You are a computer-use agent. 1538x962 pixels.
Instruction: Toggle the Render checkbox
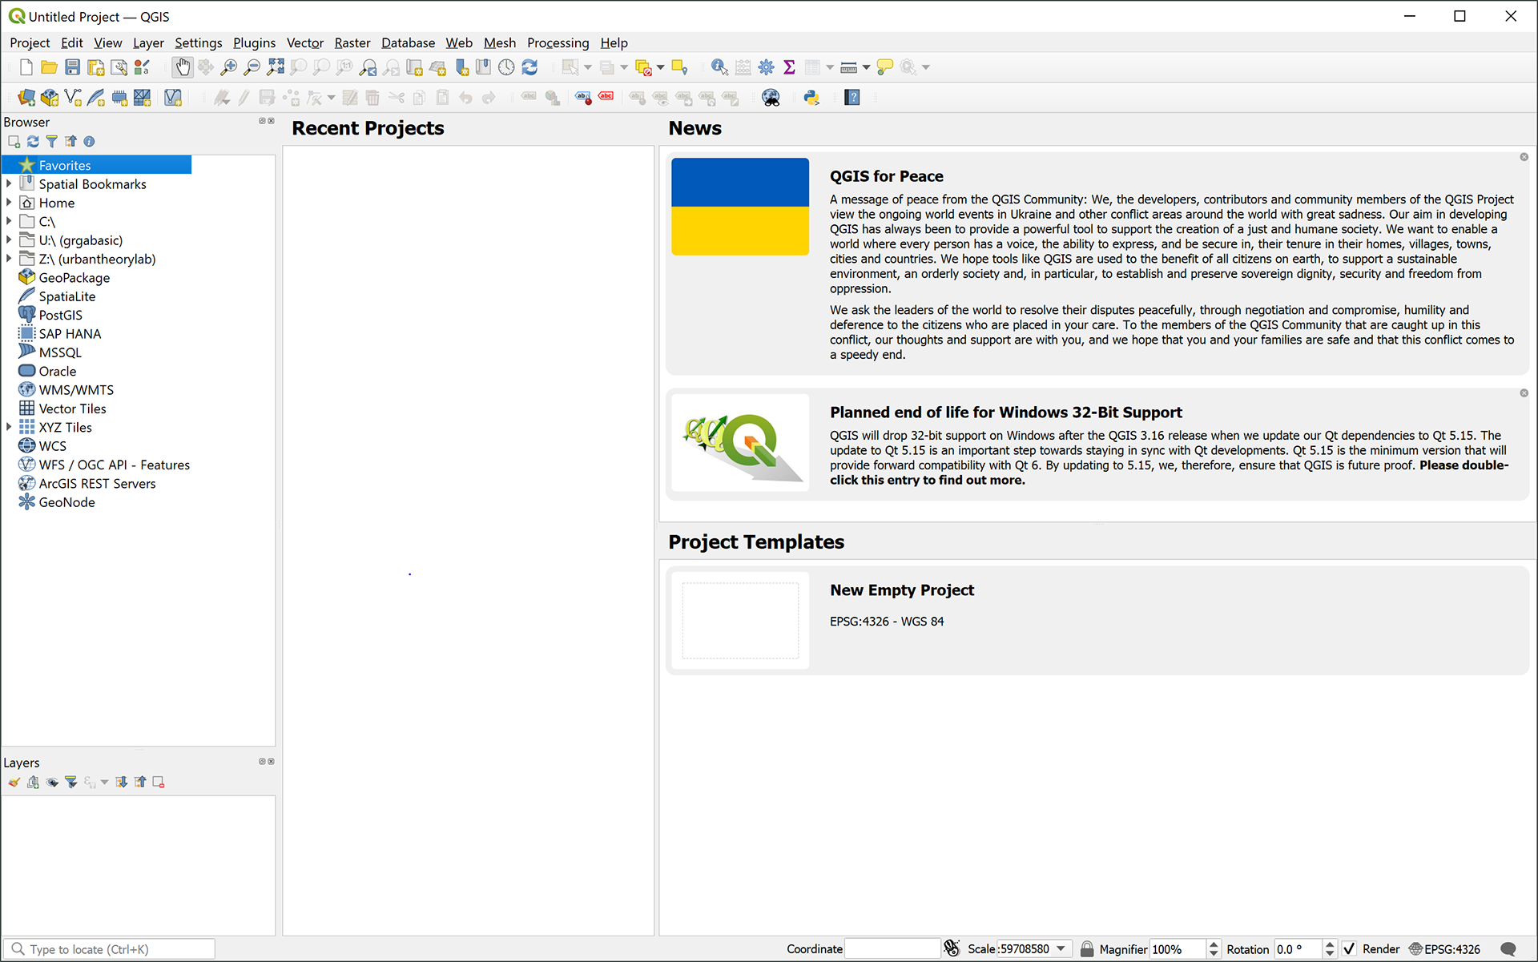click(1350, 949)
